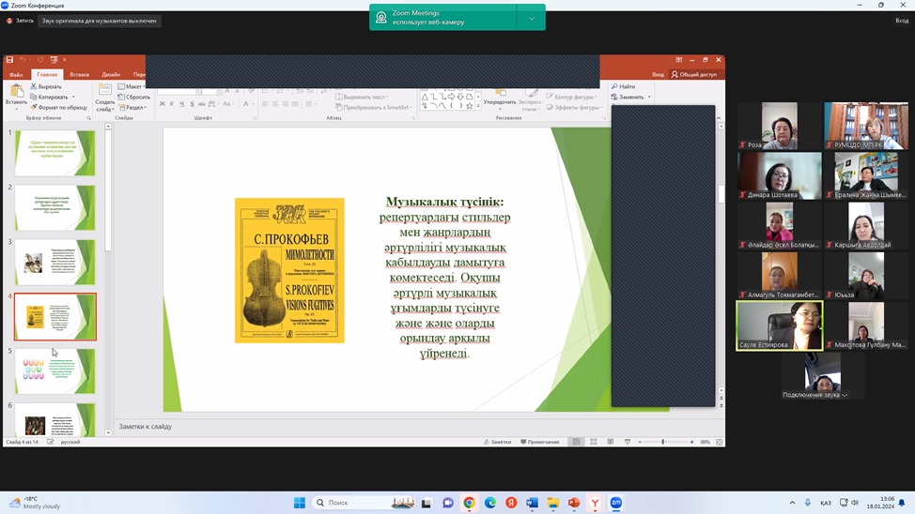
Task: Open Zoom icon on the taskbar
Action: 615,503
